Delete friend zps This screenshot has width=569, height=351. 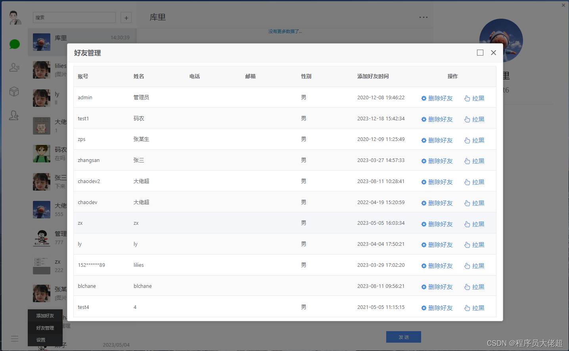[x=437, y=141]
